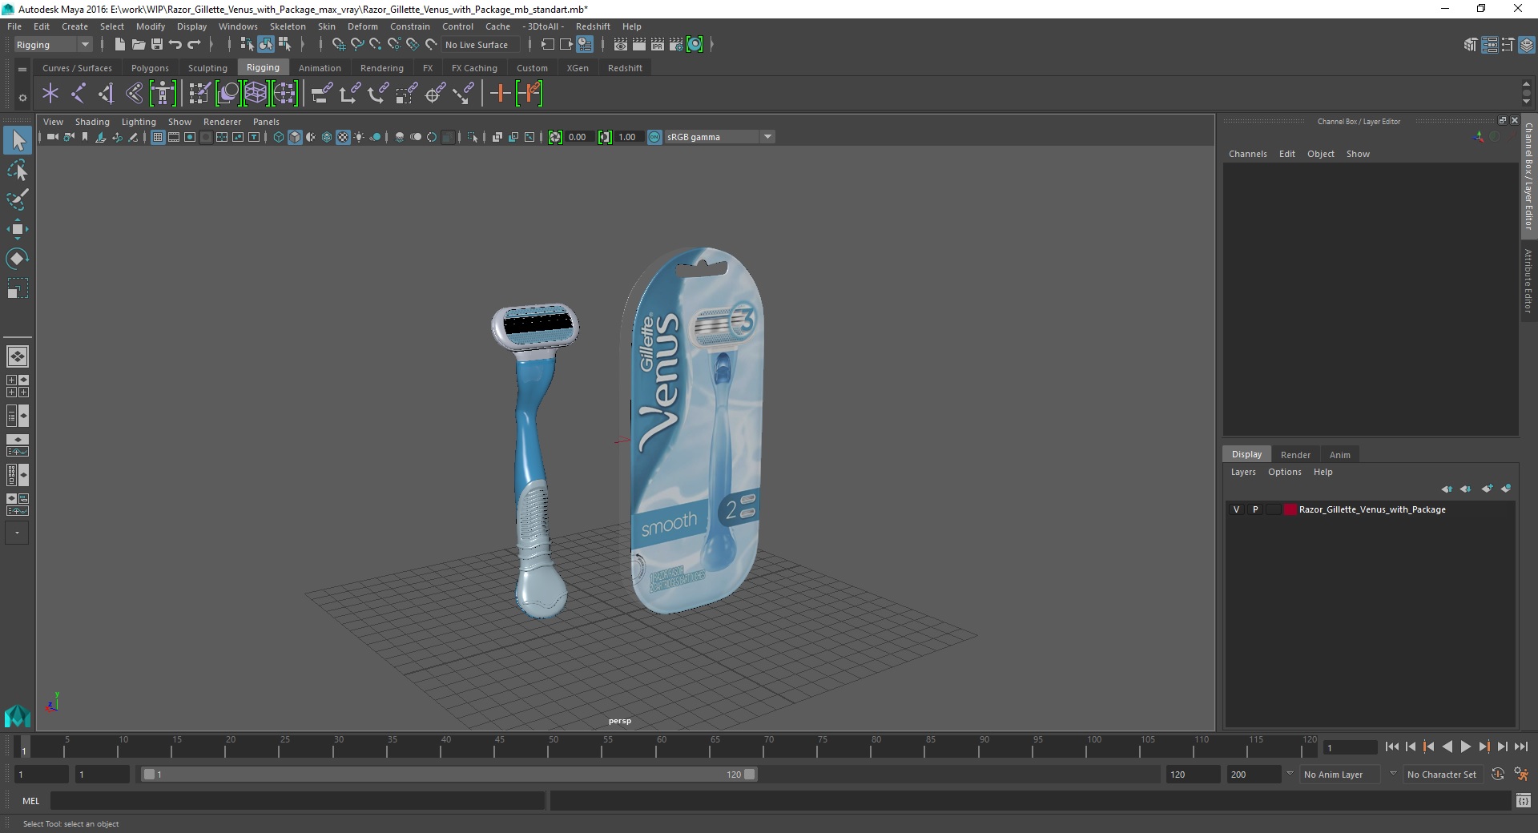Screen dimensions: 1538x833
Task: Set a key with orange shelf icon
Action: (500, 94)
